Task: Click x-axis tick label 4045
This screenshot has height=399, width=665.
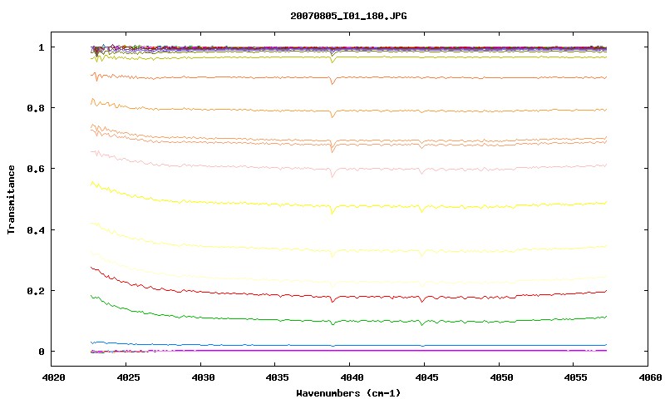Action: tap(426, 377)
